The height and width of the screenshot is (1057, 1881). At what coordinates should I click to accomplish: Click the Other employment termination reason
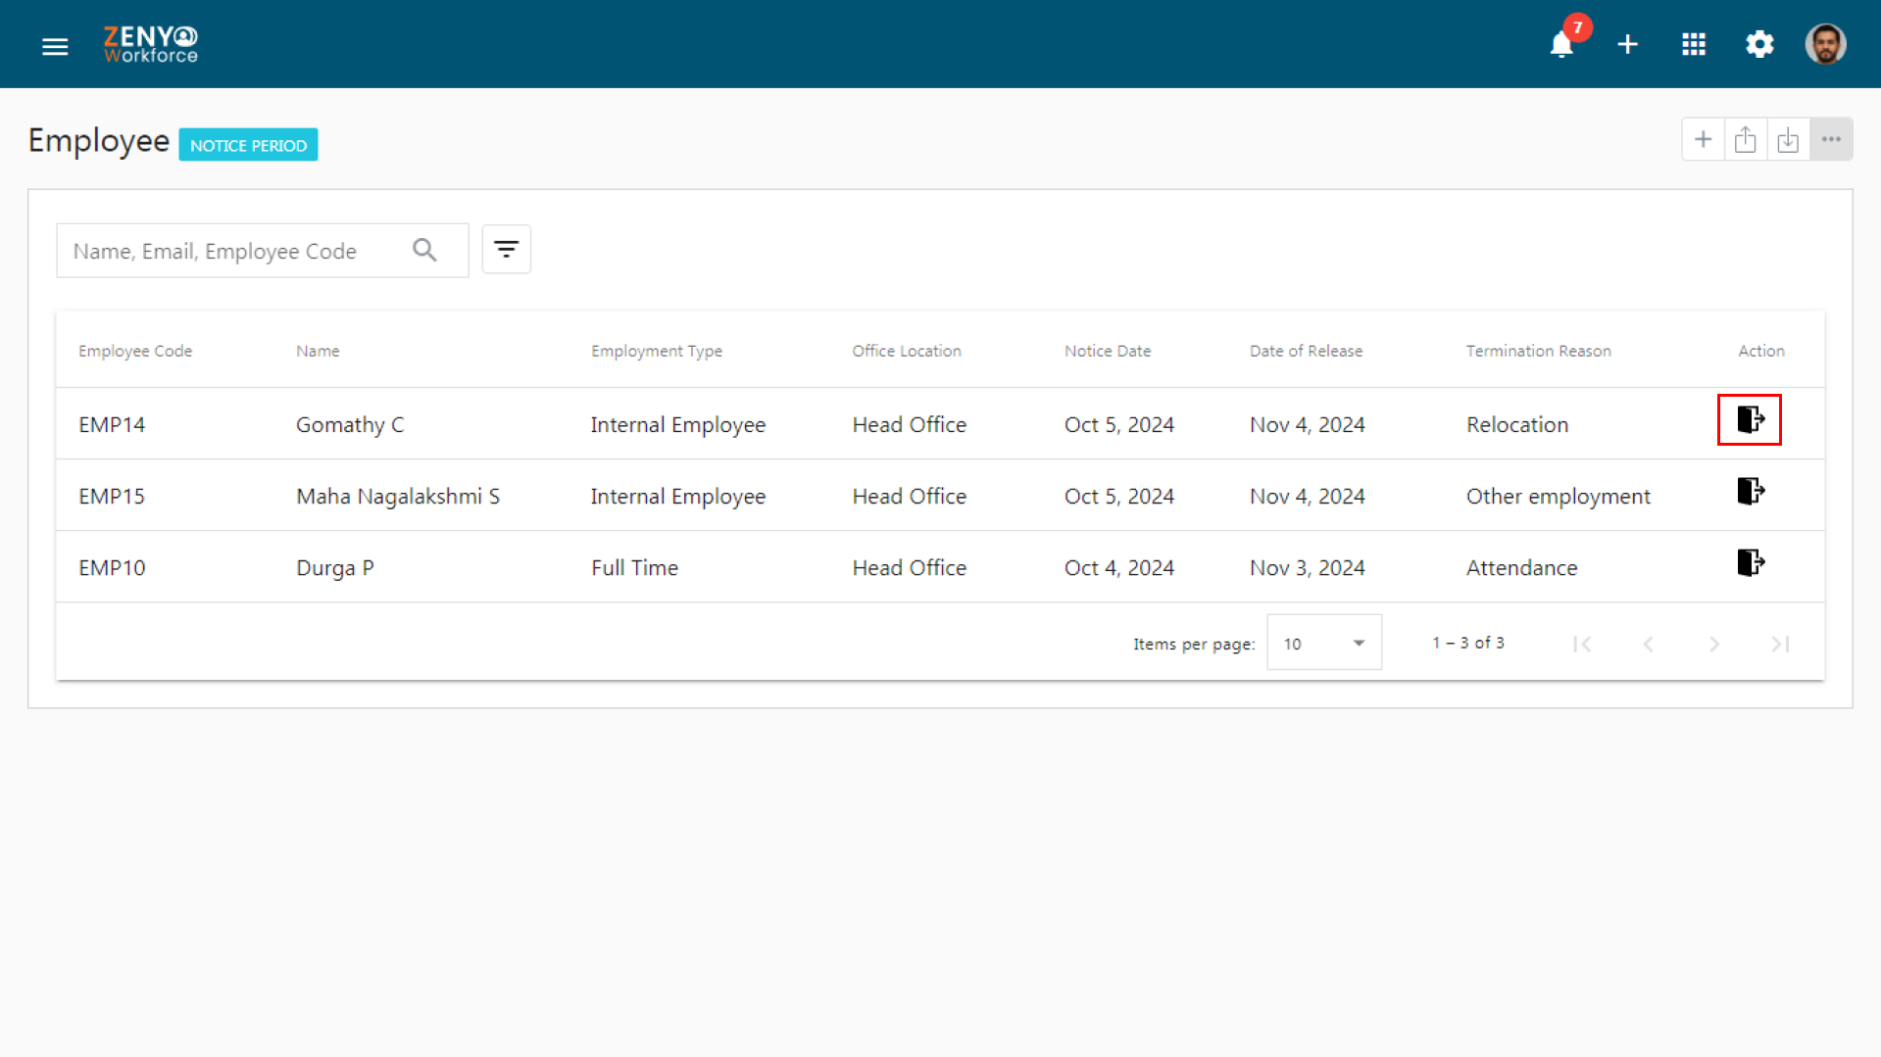[x=1558, y=496]
